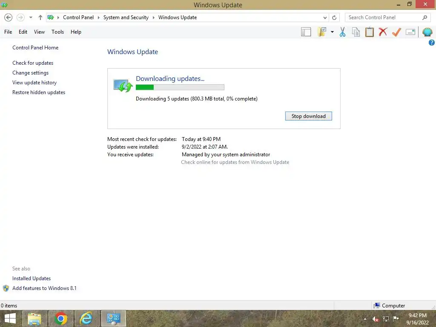This screenshot has height=327, width=436.
Task: Click Control Panel in address breadcrumb
Action: point(78,17)
